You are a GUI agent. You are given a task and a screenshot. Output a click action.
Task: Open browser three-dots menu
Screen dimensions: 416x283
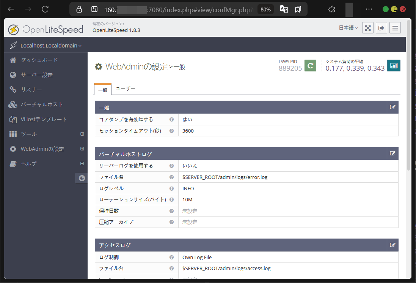(x=369, y=9)
